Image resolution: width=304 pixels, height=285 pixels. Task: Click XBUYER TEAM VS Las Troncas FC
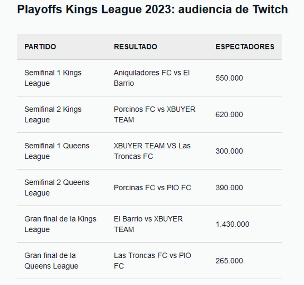click(x=152, y=151)
